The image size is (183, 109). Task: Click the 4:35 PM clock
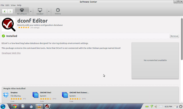tap(168, 106)
